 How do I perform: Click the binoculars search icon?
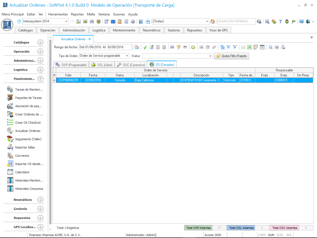(x=172, y=47)
